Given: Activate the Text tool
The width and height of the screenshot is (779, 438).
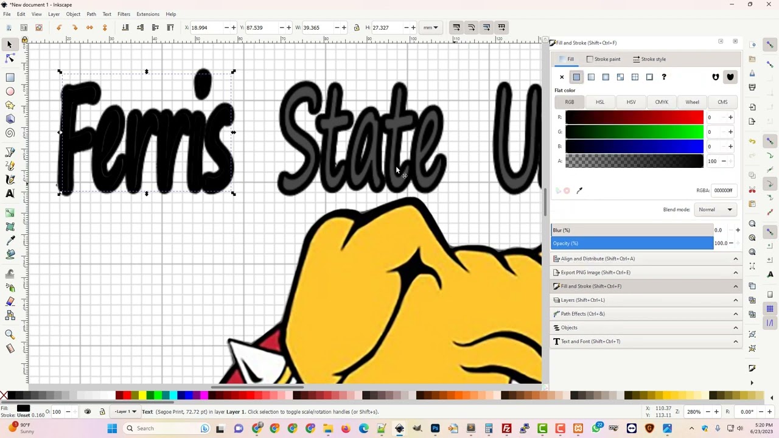Looking at the screenshot, I should click(x=10, y=193).
